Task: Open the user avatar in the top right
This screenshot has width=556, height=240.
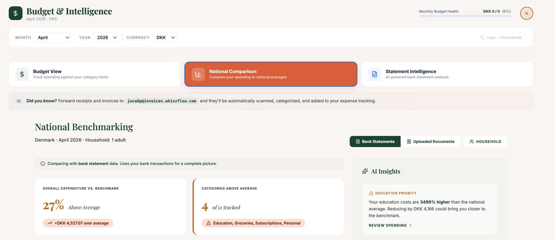Action: coord(526,12)
